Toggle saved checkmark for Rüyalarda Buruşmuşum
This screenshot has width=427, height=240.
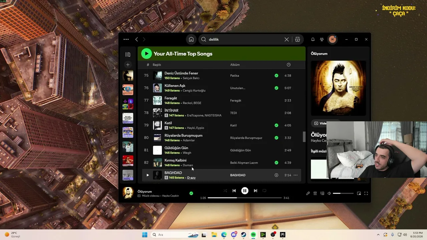pos(276,138)
